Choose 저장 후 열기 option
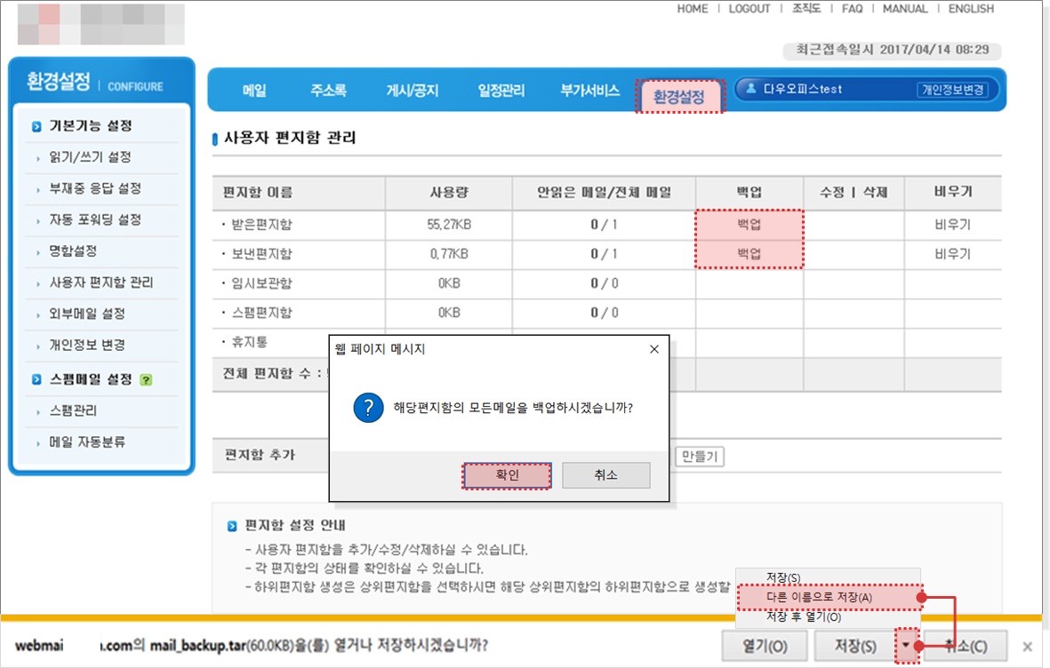This screenshot has width=1050, height=668. tap(803, 616)
